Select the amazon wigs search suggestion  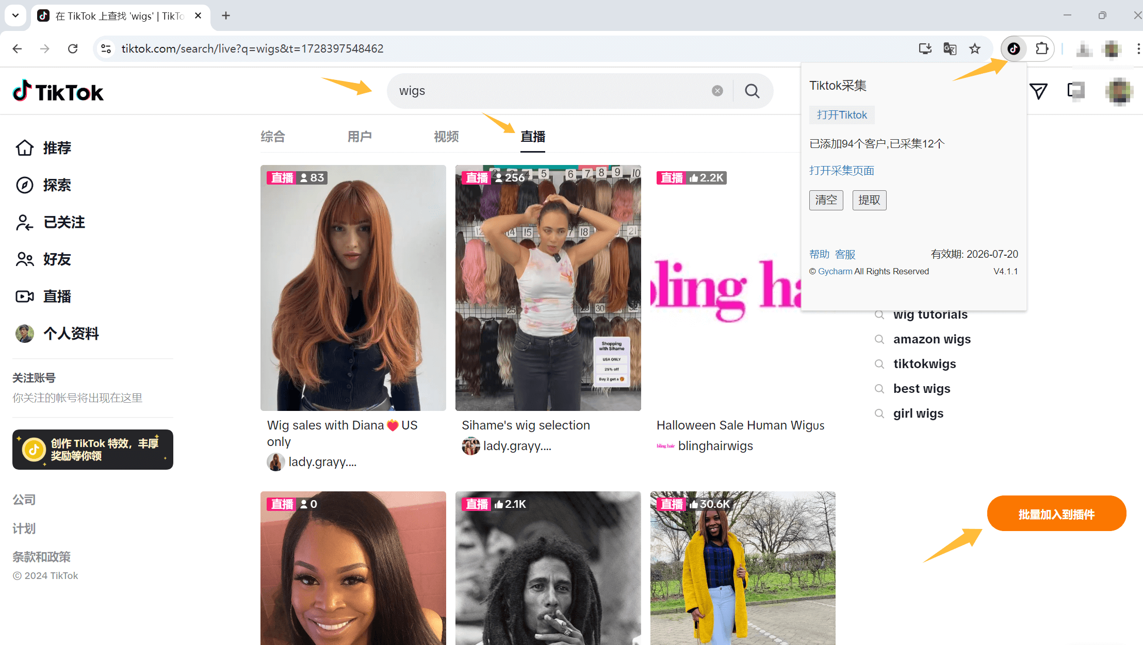pos(932,339)
